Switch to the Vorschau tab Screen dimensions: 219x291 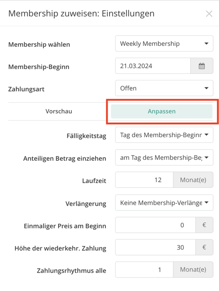[x=59, y=111]
